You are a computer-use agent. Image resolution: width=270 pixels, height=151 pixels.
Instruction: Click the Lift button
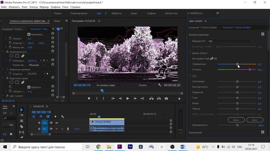(151, 99)
